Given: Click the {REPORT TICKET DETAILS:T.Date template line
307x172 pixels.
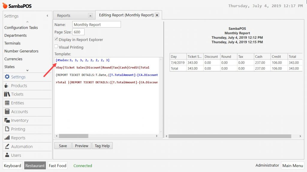Looking at the screenshot, I should [x=107, y=75].
